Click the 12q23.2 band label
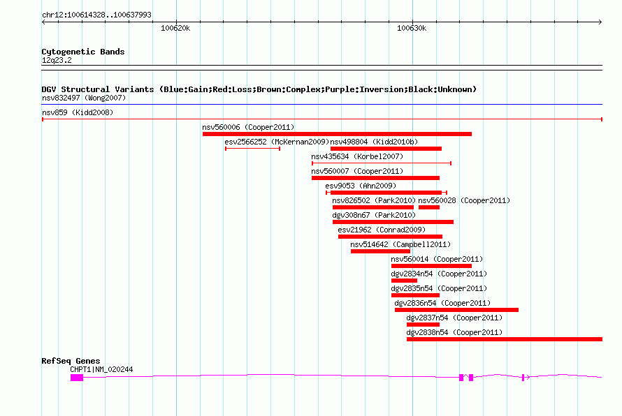This screenshot has height=416, width=622. 57,60
